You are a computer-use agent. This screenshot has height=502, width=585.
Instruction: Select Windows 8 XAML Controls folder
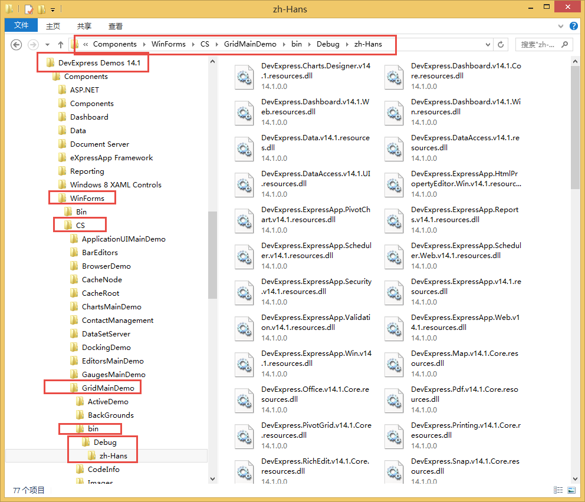(x=116, y=185)
